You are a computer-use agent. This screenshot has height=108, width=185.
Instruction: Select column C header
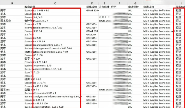[x=55, y=4]
